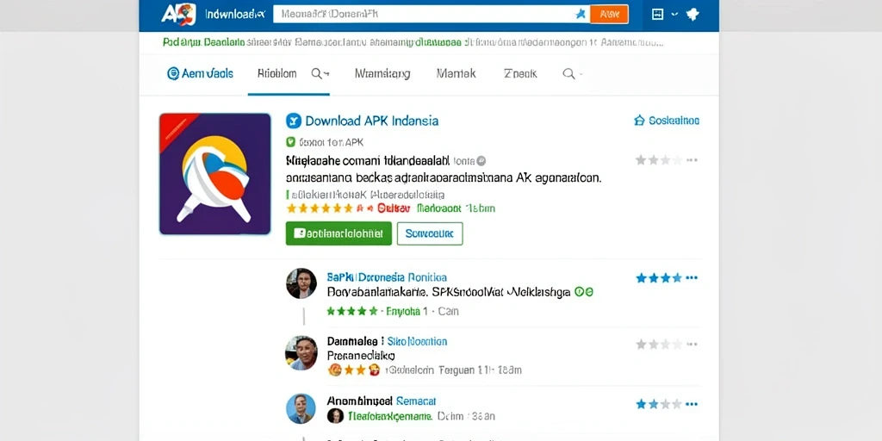Click the orange emoji stars under 'Praranedlako'
Viewport: 882px width, 441px height.
(x=354, y=370)
